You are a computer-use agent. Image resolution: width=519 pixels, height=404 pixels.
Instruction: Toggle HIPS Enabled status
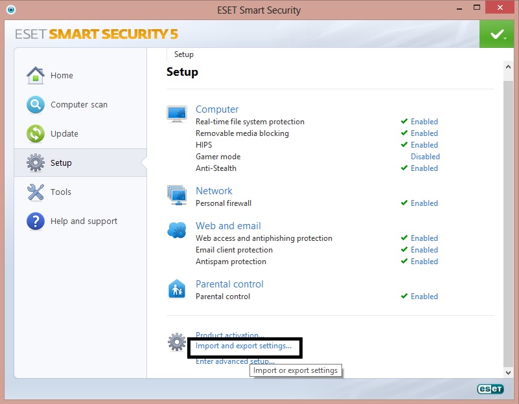[424, 145]
